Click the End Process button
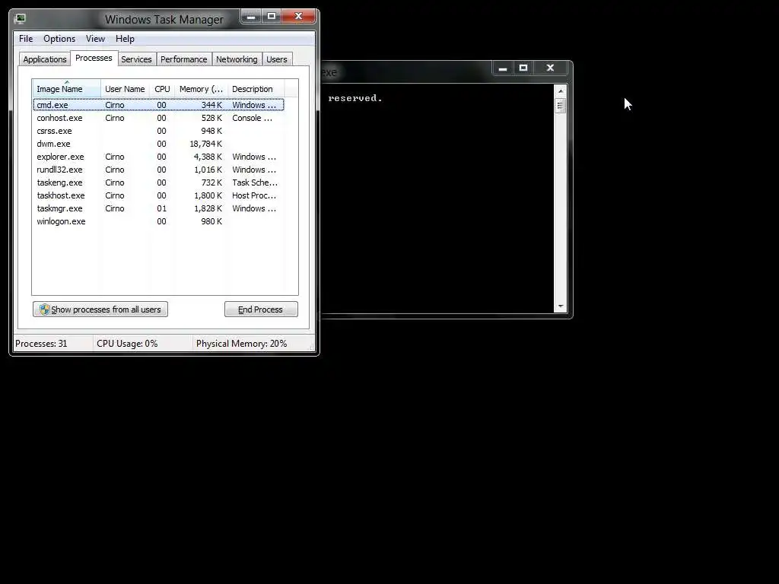 coord(262,309)
